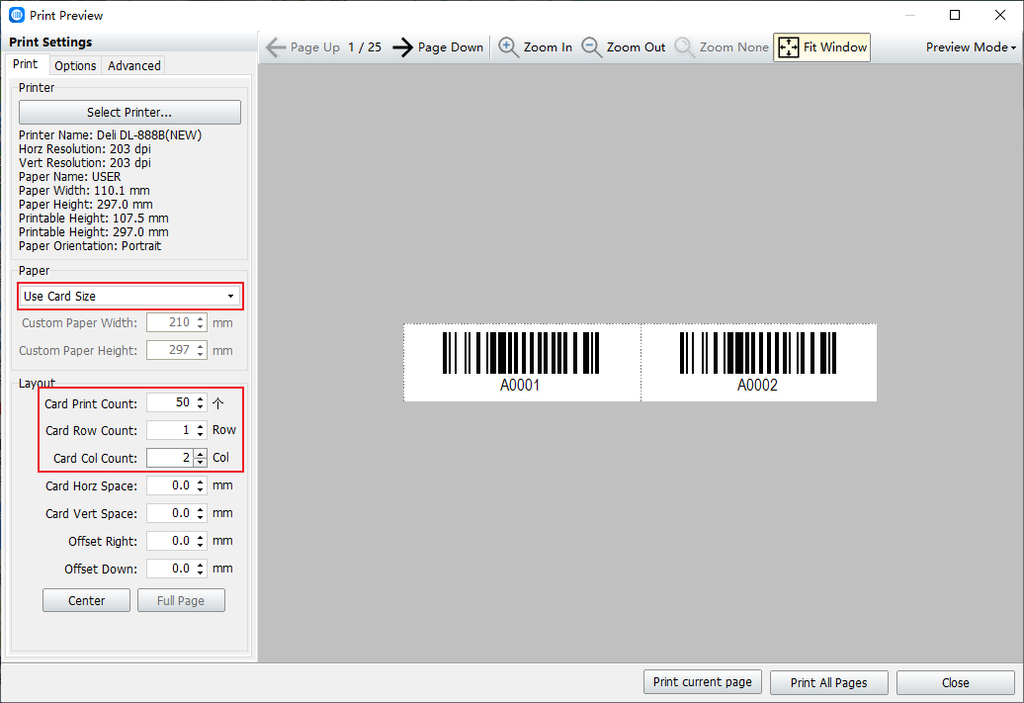Decrease Offset Right with down arrow
Viewport: 1024px width, 703px height.
click(x=201, y=545)
